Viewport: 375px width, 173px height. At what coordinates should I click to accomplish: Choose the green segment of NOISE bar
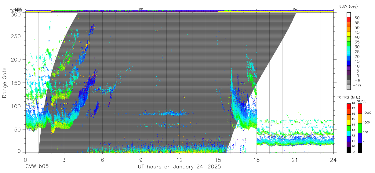pyautogui.click(x=359, y=128)
